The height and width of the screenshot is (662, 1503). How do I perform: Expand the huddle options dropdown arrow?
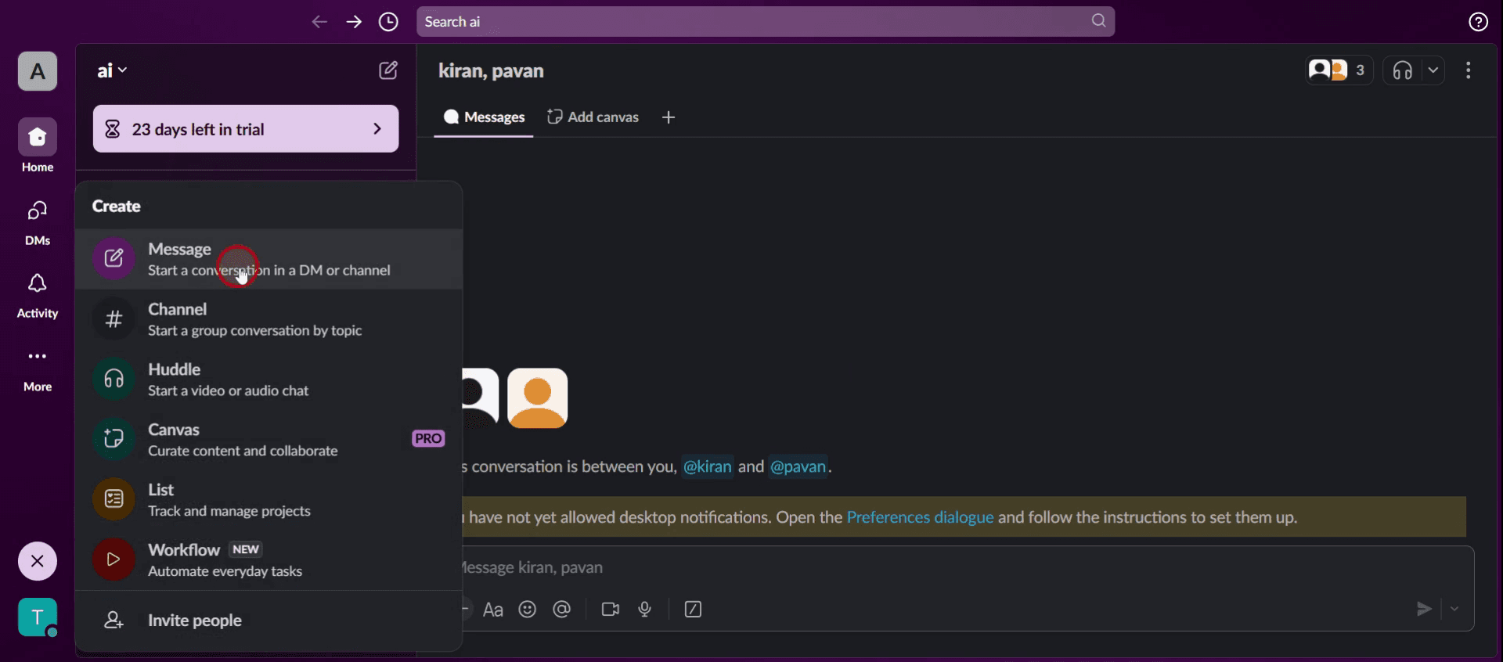[1433, 70]
